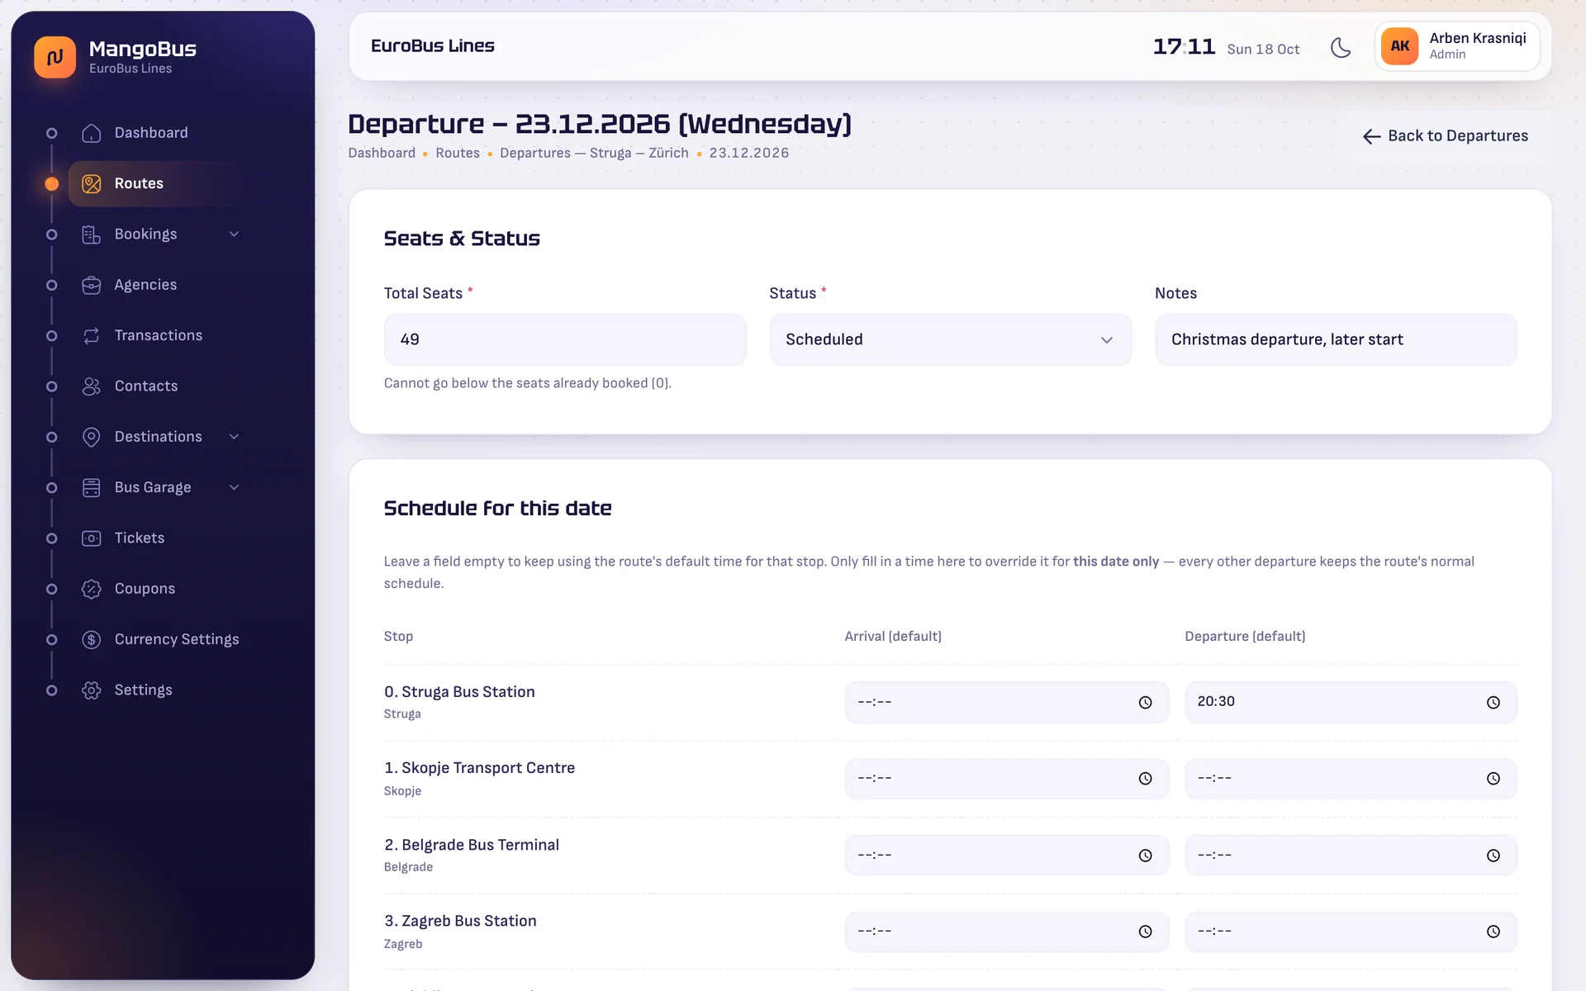Viewport: 1586px width, 991px height.
Task: Click Skopje Transport Centre departure time field
Action: tap(1351, 779)
